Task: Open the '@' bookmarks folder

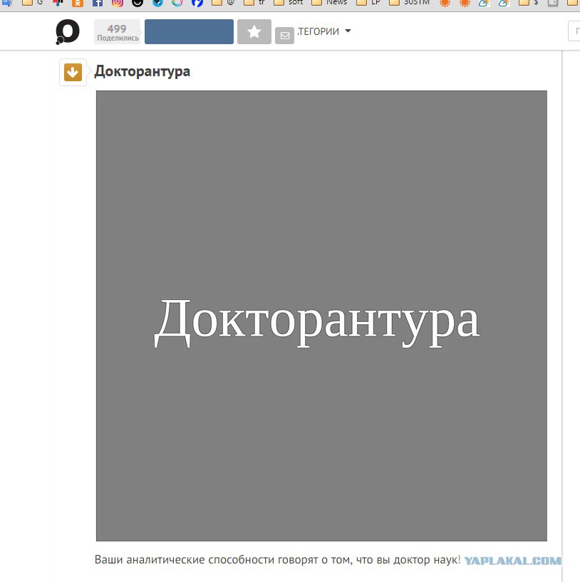Action: point(223,3)
